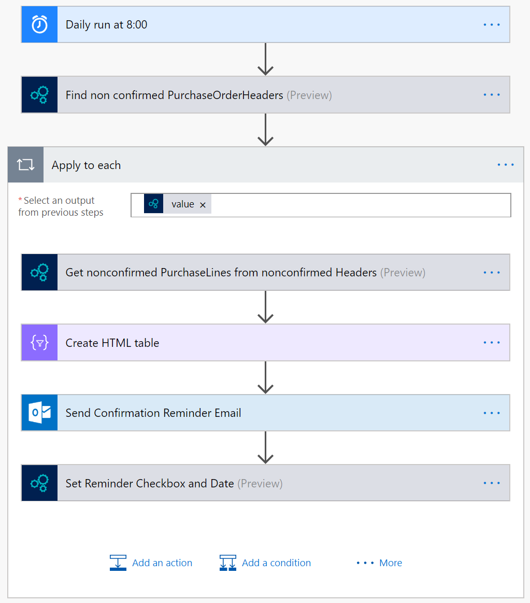This screenshot has width=530, height=603.
Task: Open the ellipsis menu for Apply to each
Action: point(505,165)
